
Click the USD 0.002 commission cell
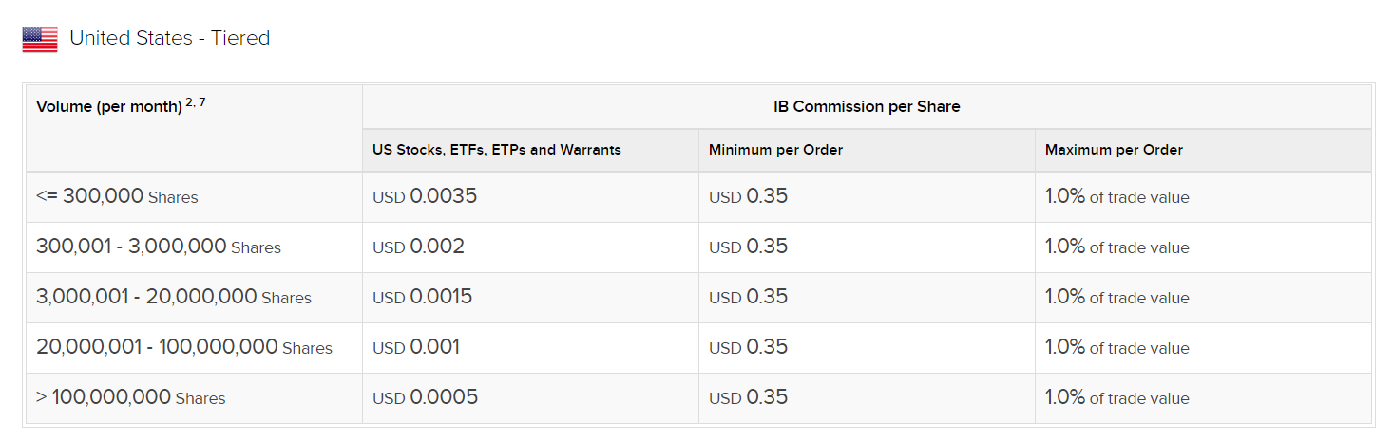(x=530, y=247)
